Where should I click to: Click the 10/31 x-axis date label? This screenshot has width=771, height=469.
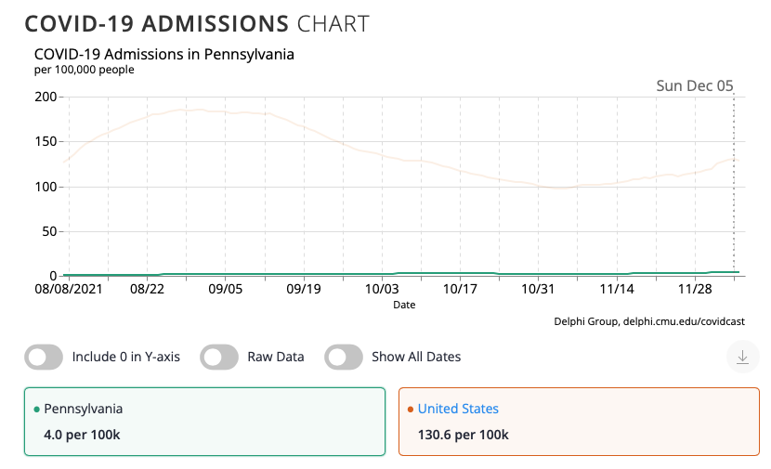click(x=538, y=290)
